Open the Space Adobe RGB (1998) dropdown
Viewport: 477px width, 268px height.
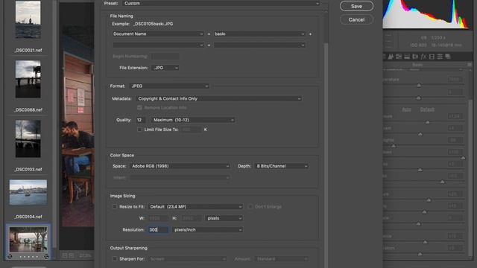click(x=180, y=166)
